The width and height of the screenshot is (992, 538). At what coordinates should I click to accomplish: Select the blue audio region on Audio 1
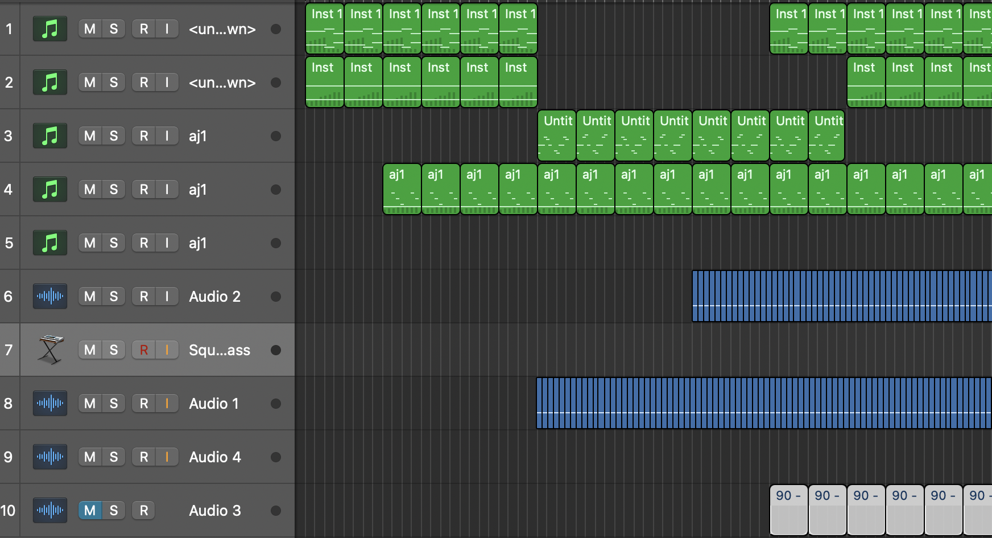(x=764, y=403)
